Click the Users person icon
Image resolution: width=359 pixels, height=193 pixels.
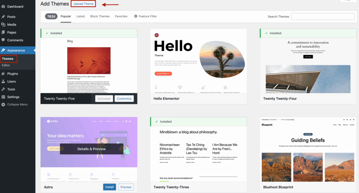pyautogui.click(x=3, y=81)
